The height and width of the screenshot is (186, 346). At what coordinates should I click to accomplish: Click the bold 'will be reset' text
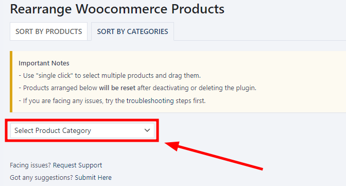pos(117,88)
